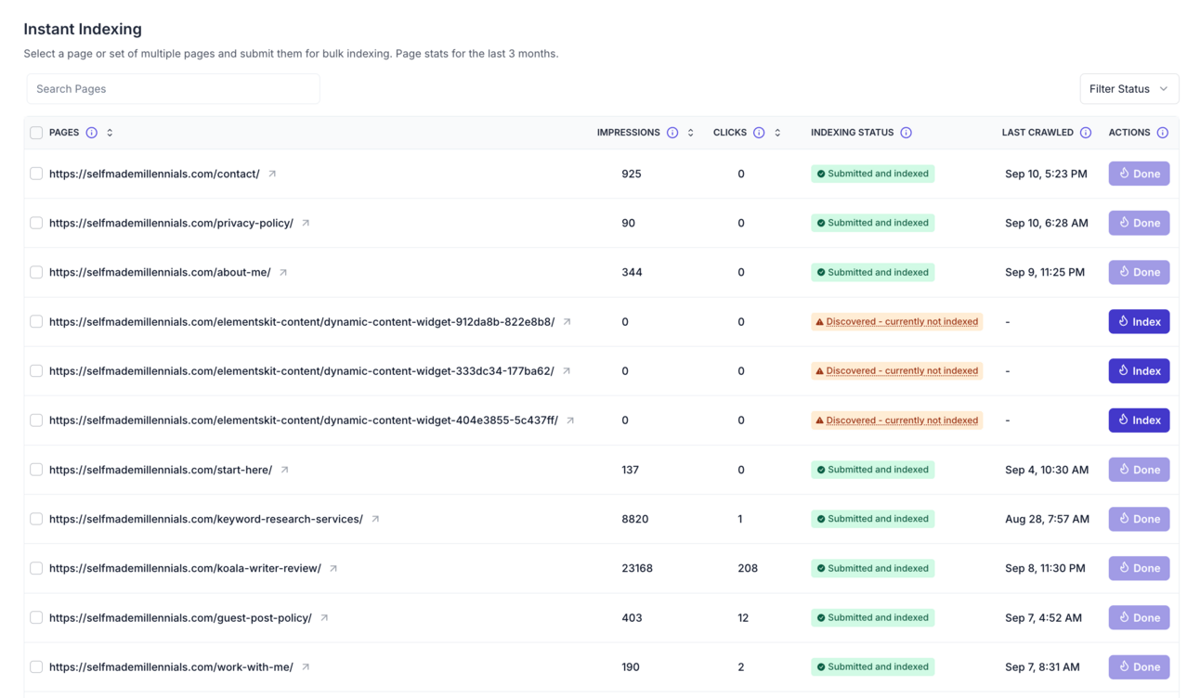
Task: Open contact page external link icon
Action: click(x=272, y=174)
